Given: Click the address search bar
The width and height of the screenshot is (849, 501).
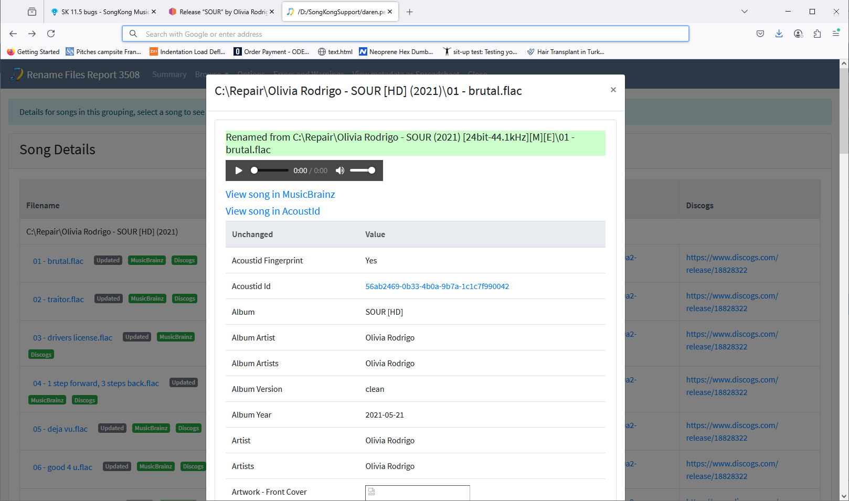Looking at the screenshot, I should 406,34.
